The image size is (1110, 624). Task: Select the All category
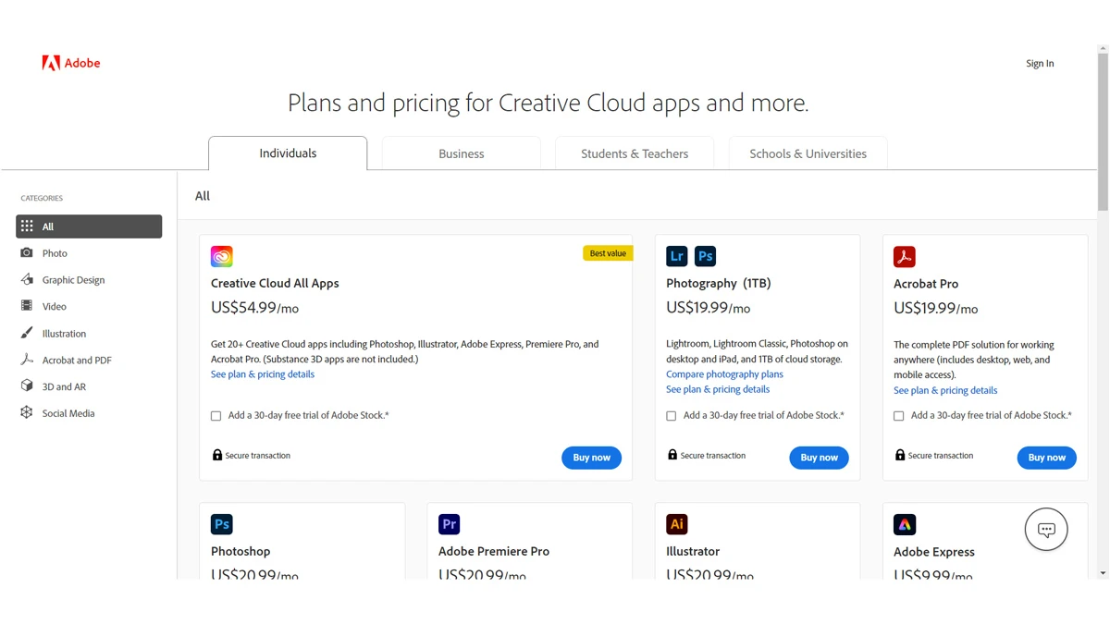coord(89,226)
